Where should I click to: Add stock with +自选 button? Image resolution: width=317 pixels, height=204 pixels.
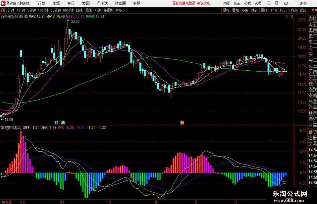[x=293, y=10]
